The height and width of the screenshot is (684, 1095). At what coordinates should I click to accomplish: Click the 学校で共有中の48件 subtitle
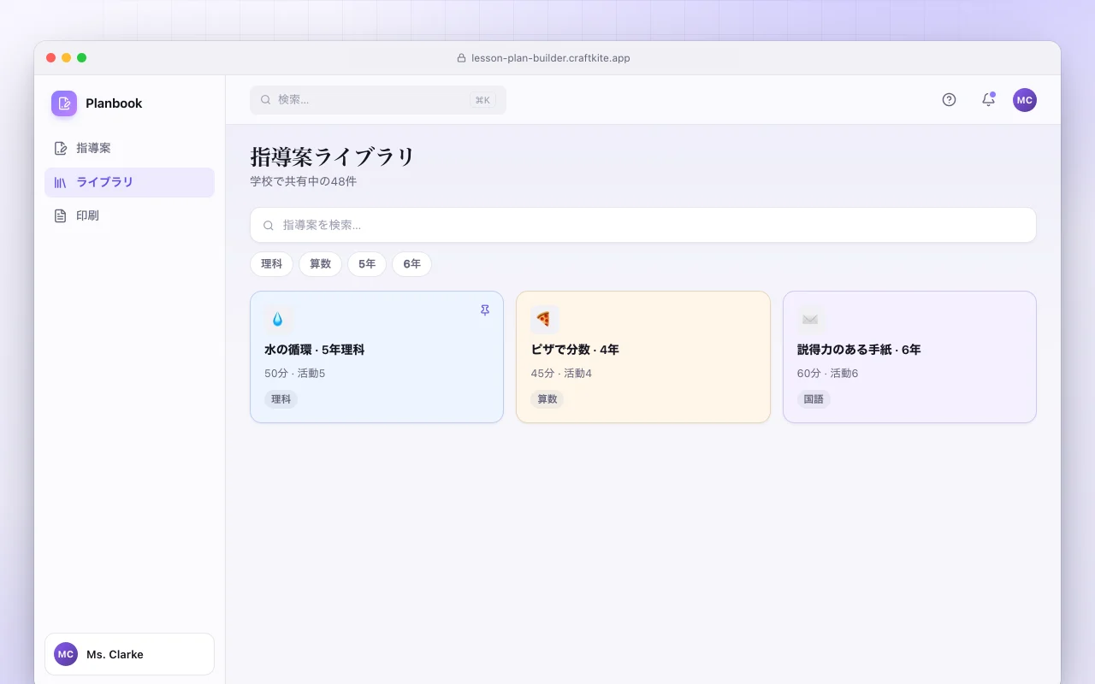point(304,181)
